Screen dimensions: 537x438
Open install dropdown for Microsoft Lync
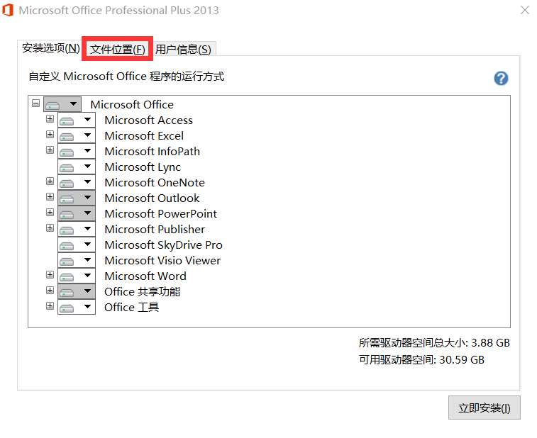pyautogui.click(x=77, y=167)
